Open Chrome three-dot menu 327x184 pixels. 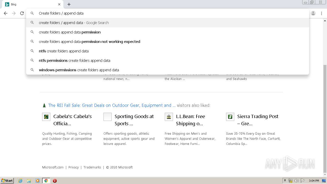pos(321,13)
